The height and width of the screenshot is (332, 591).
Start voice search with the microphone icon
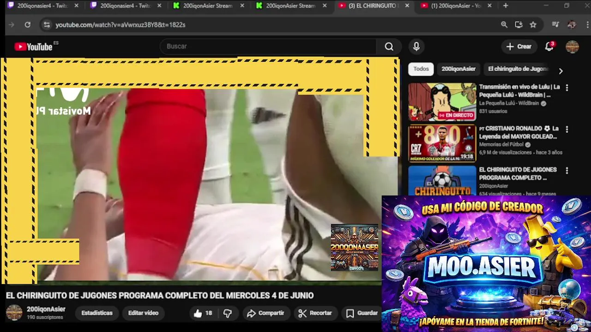coord(416,47)
